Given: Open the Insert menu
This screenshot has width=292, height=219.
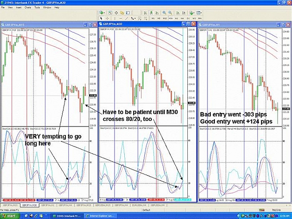Looking at the screenshot, I should click(19, 7).
